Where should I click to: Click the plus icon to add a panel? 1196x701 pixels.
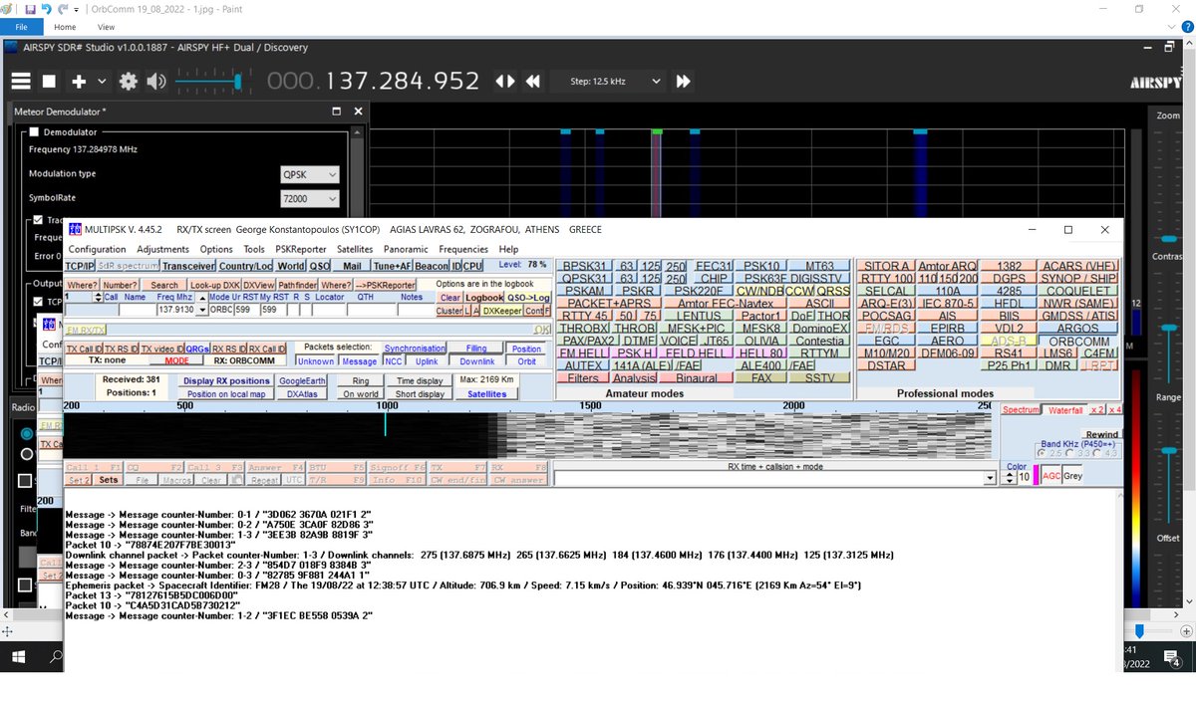[x=78, y=81]
